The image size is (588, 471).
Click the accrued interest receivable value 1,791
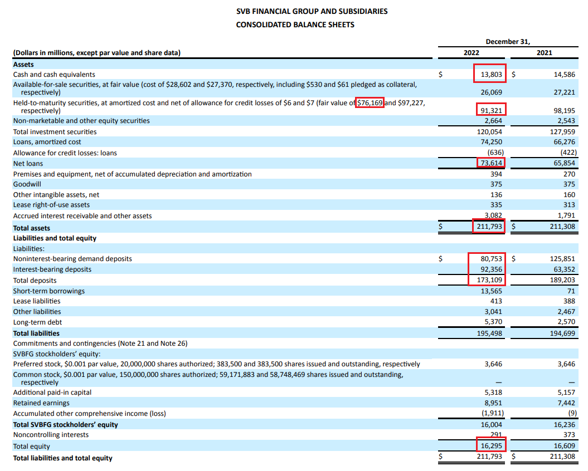point(566,215)
